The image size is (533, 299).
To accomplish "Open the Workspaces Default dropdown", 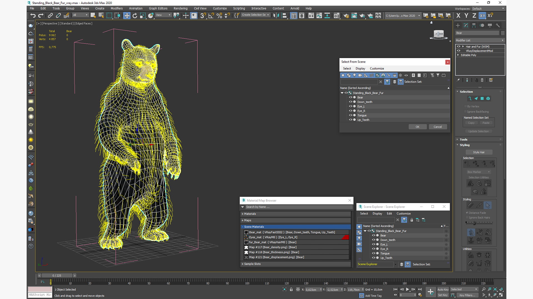I will (x=488, y=9).
